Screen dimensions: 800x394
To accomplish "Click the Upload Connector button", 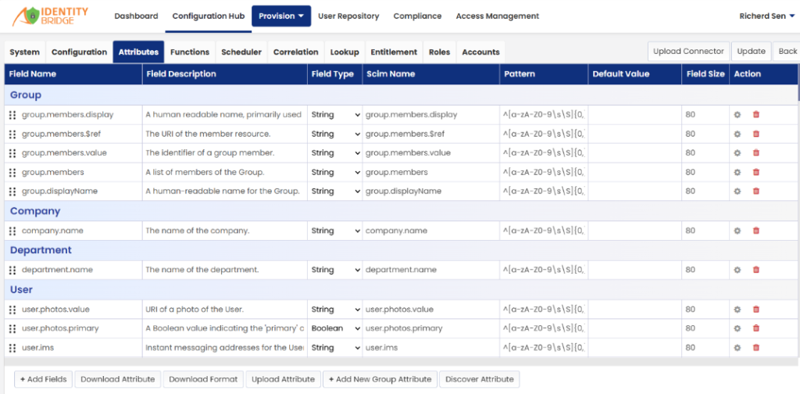I will [x=688, y=52].
